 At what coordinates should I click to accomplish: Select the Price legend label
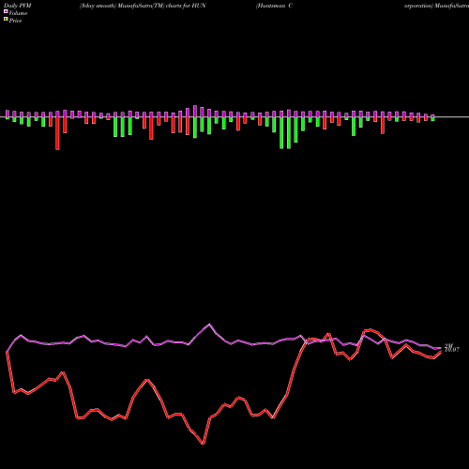(x=15, y=21)
